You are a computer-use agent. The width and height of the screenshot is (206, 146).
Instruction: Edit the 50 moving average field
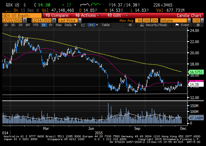139,20
